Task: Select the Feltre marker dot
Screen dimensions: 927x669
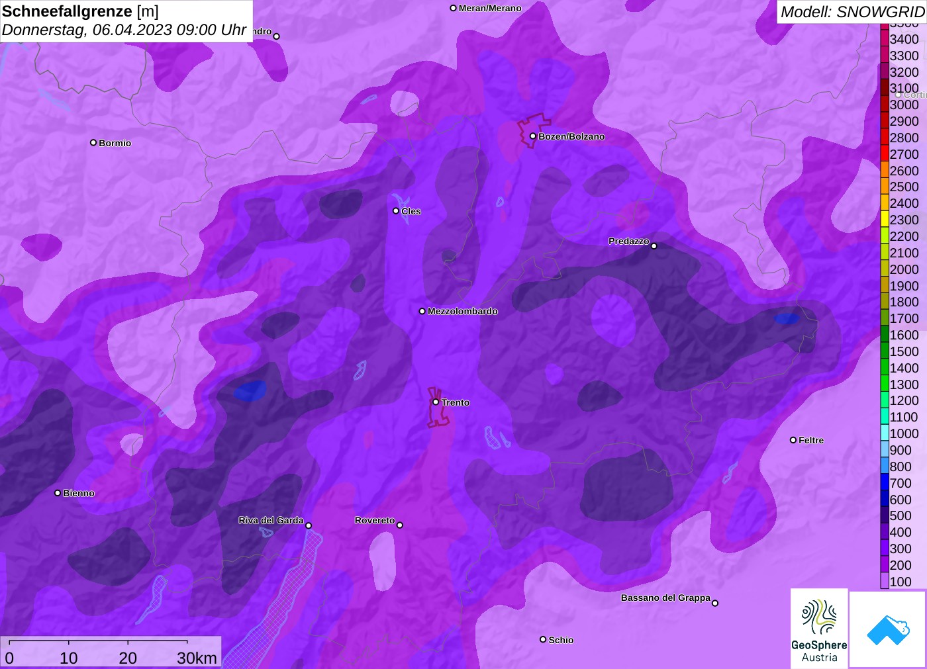Action: click(793, 440)
